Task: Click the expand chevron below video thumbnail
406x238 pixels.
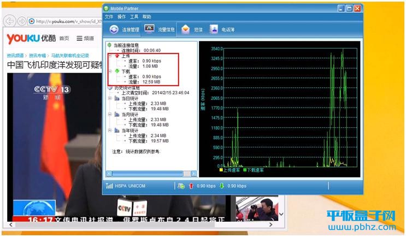Action: (281, 214)
